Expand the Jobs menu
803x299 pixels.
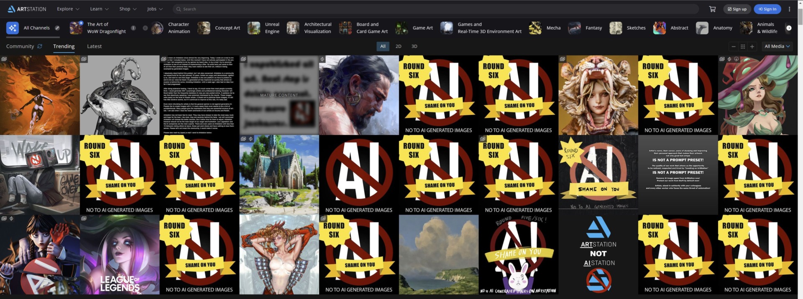[x=155, y=9]
